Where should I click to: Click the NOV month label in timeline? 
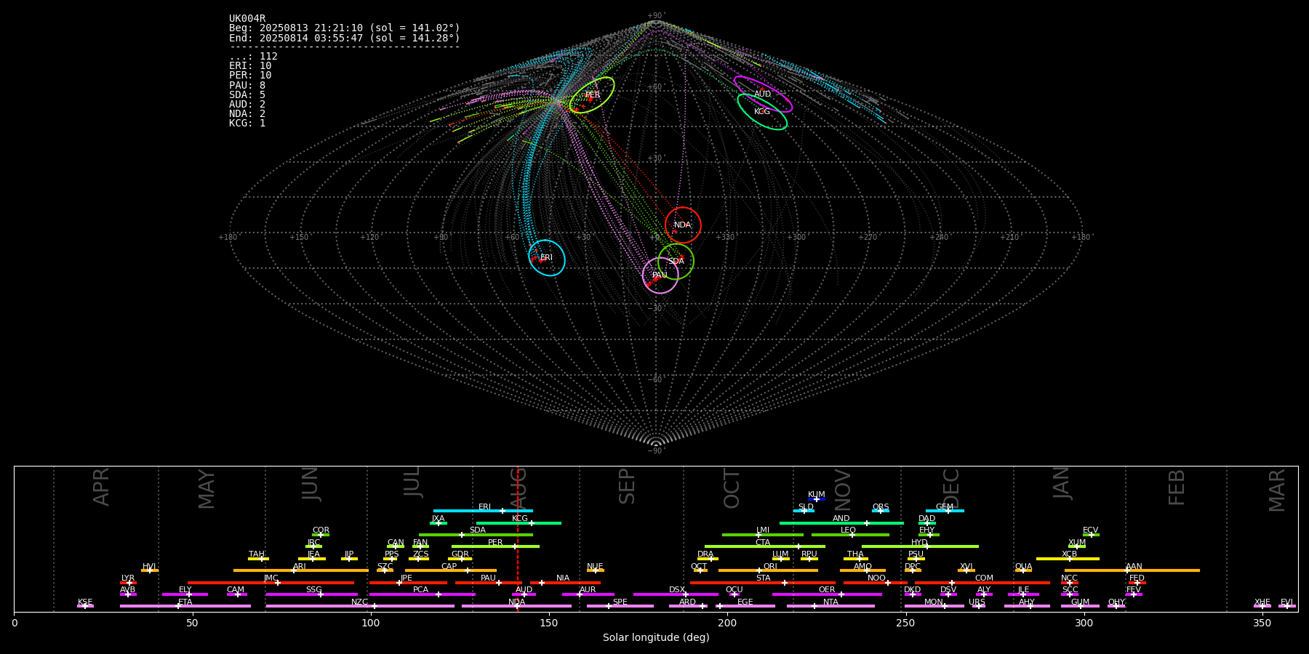[x=842, y=489]
